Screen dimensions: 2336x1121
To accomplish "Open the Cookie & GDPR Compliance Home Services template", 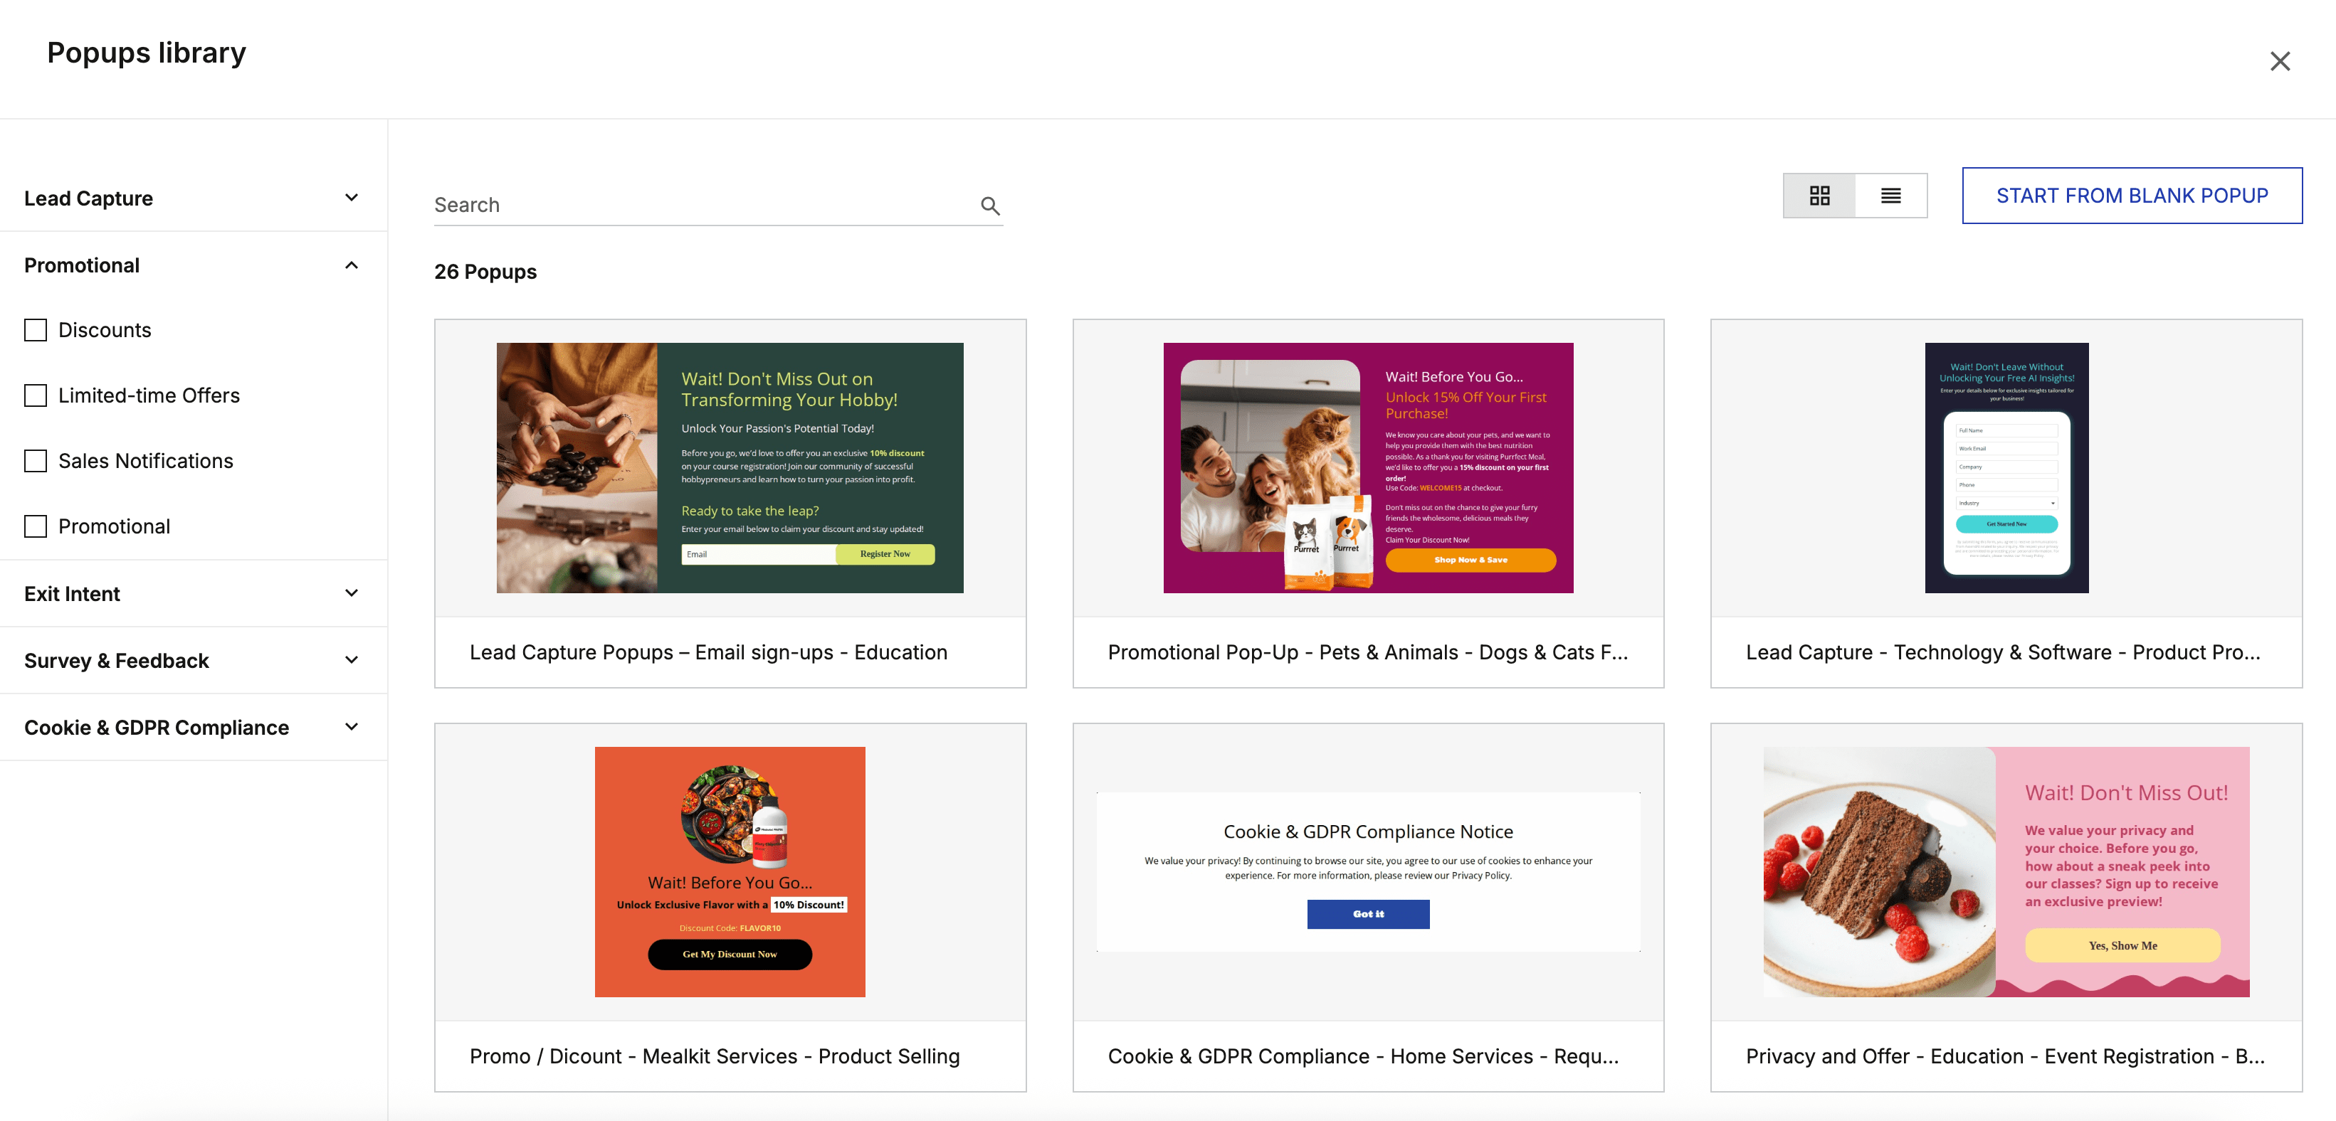I will point(1367,871).
